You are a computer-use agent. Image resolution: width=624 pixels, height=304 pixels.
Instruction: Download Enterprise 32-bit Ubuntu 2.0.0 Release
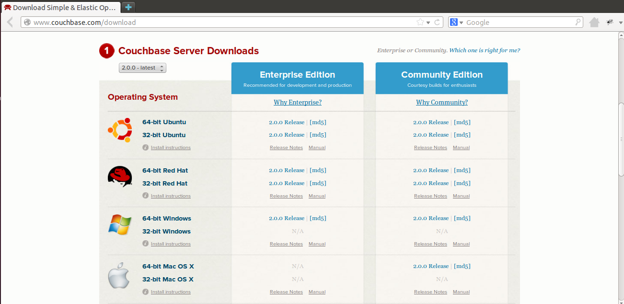tap(287, 135)
